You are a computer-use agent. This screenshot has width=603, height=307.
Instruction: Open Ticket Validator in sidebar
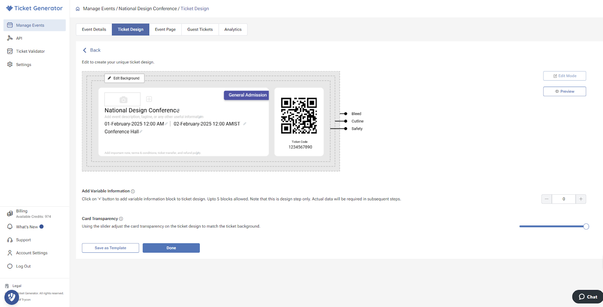26,51
